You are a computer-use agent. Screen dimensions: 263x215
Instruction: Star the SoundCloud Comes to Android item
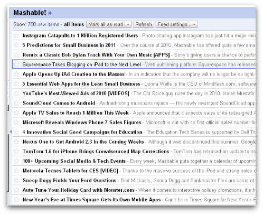[x=16, y=103]
